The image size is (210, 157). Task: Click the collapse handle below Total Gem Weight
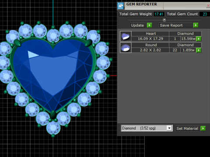pos(164,20)
